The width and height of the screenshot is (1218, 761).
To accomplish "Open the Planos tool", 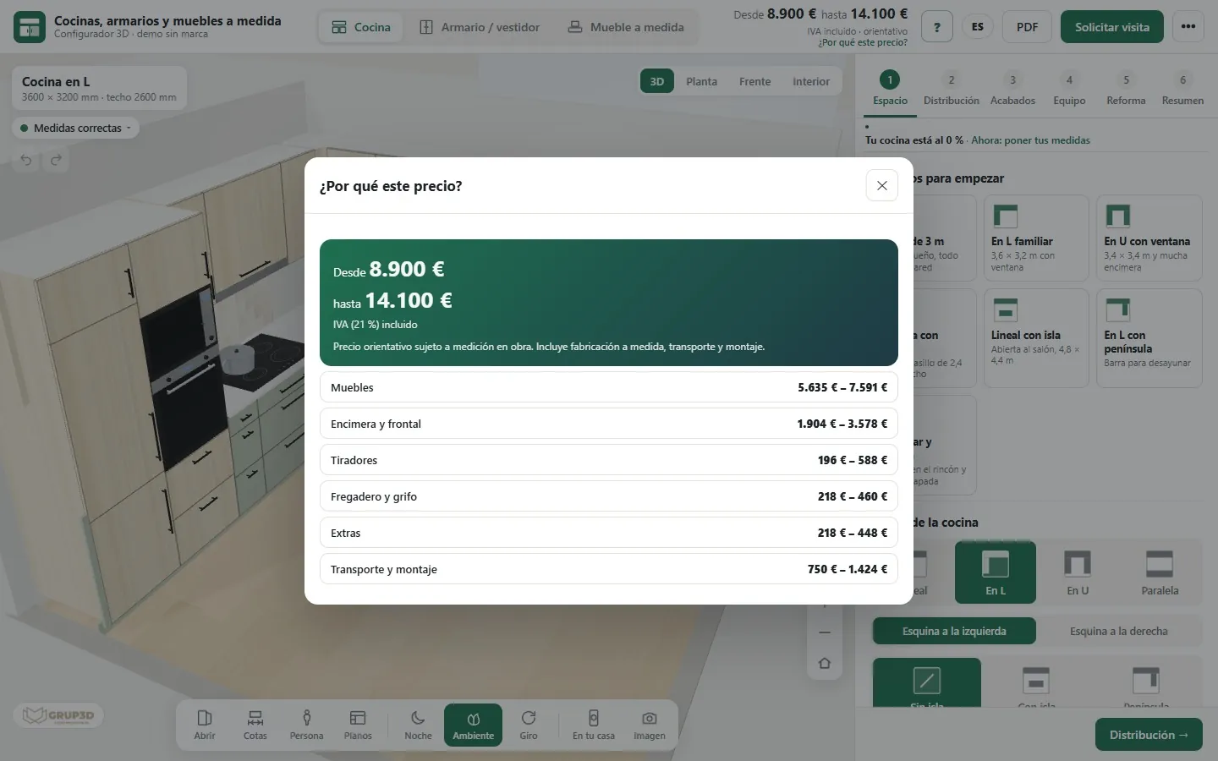I will pos(358,725).
